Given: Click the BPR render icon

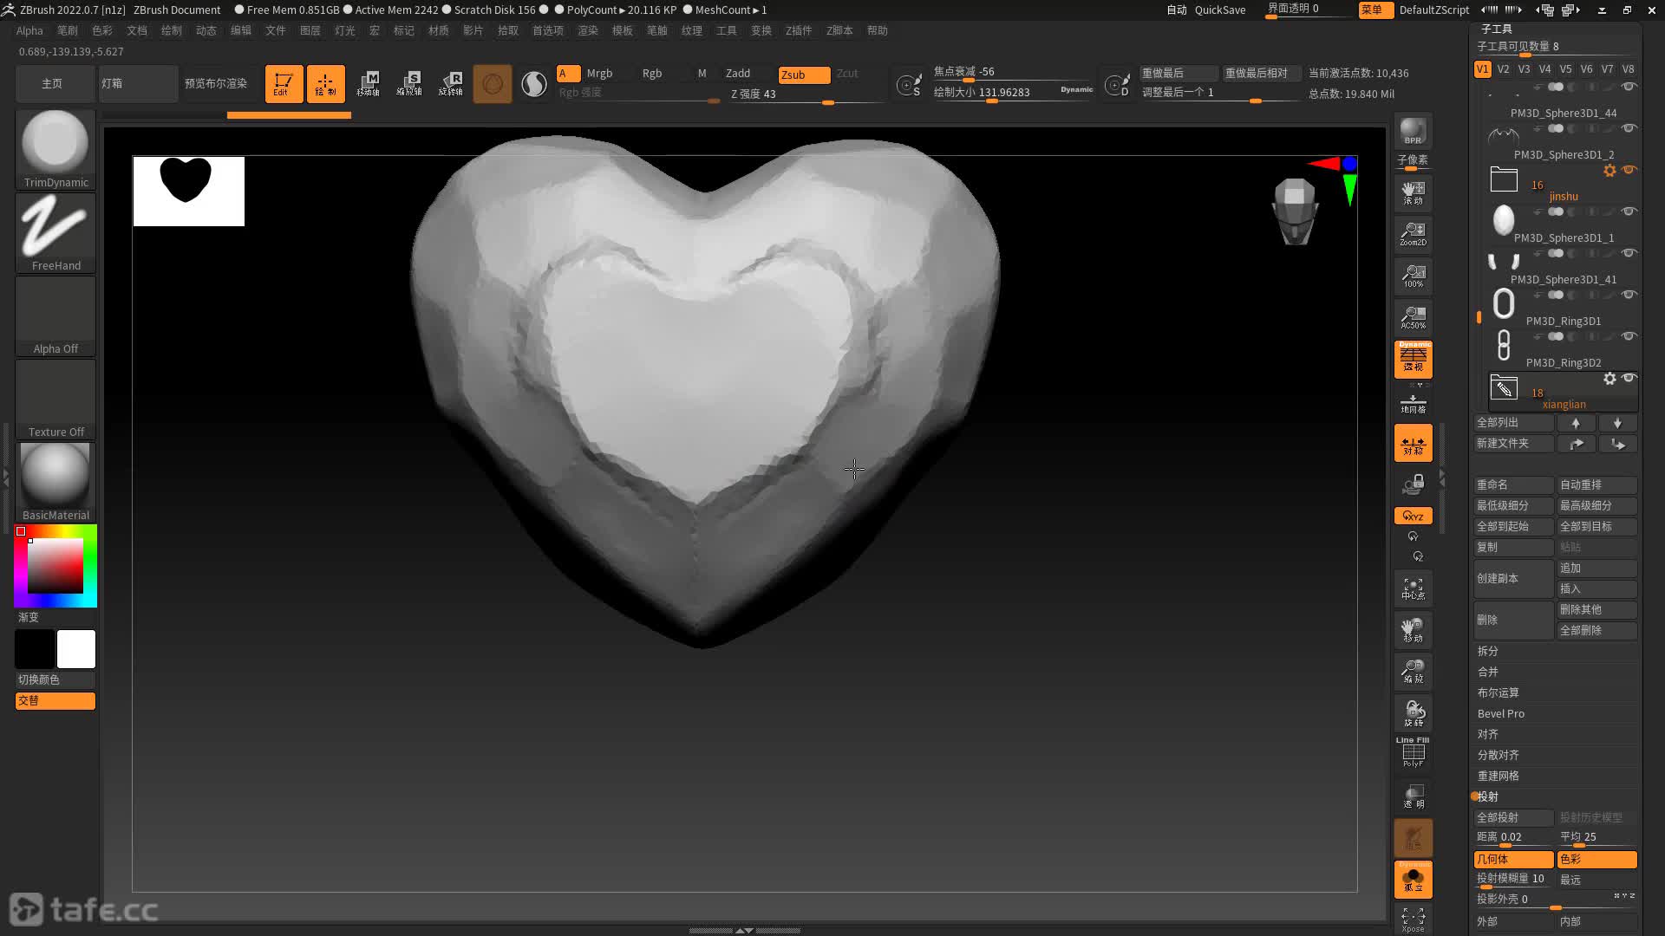Looking at the screenshot, I should click(1413, 131).
